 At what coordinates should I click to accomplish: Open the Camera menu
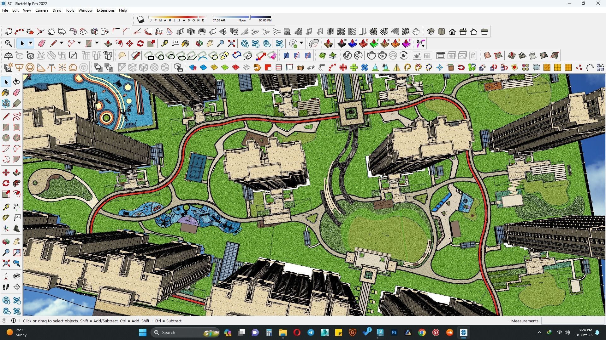pyautogui.click(x=42, y=10)
